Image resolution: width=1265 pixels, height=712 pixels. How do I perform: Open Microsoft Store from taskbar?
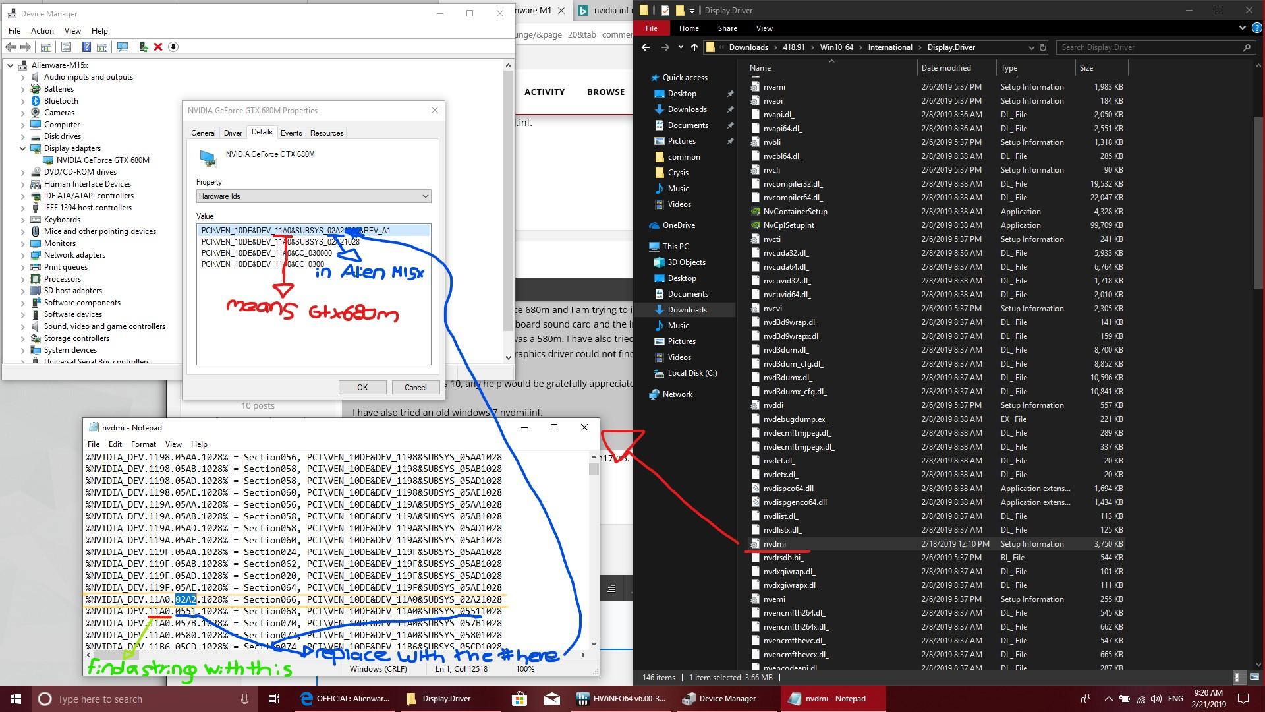coord(520,699)
